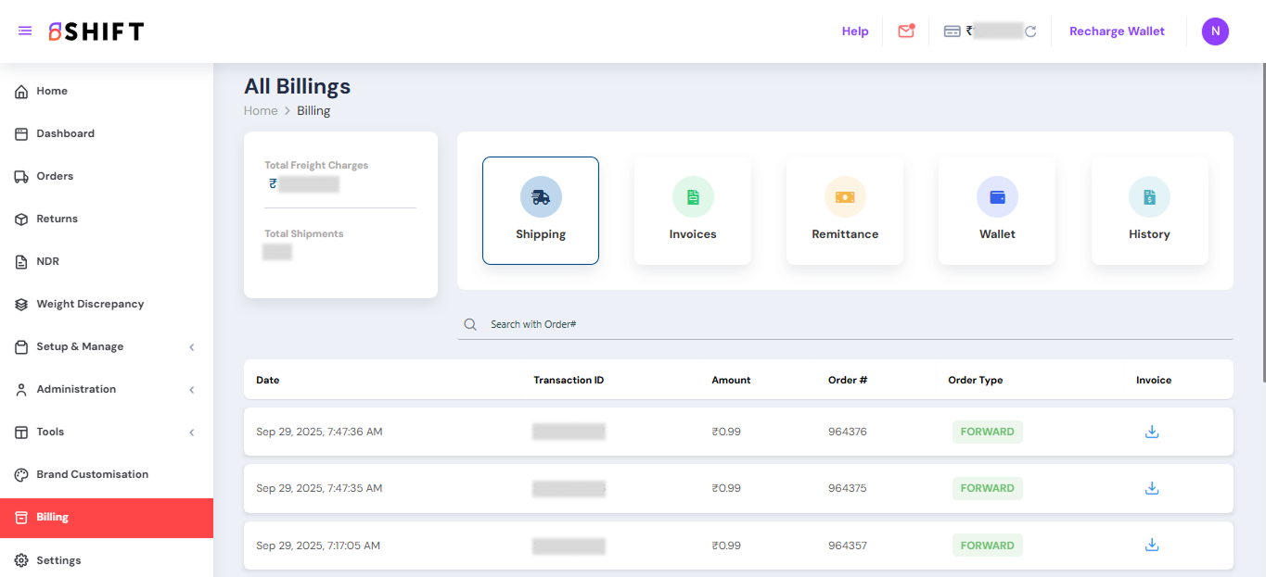Click the hamburger menu icon beside the logo
Image resolution: width=1266 pixels, height=577 pixels.
pyautogui.click(x=25, y=31)
